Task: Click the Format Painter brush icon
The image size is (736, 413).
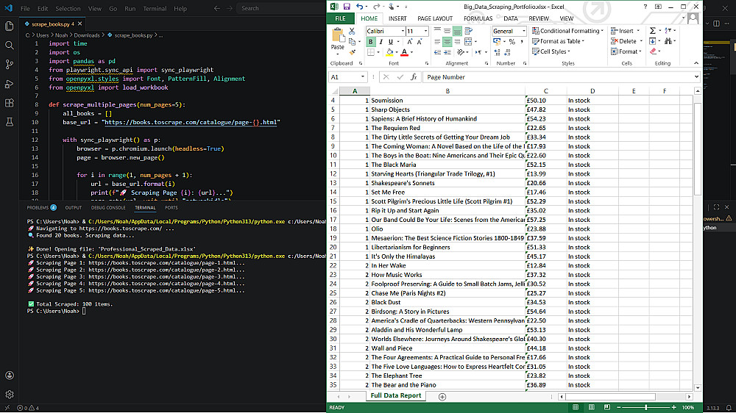Action: point(352,52)
